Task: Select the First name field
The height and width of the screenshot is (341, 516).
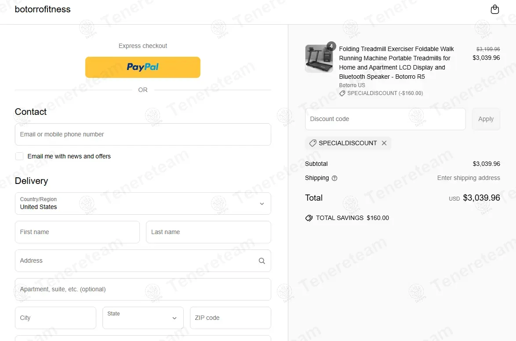Action: (x=77, y=232)
